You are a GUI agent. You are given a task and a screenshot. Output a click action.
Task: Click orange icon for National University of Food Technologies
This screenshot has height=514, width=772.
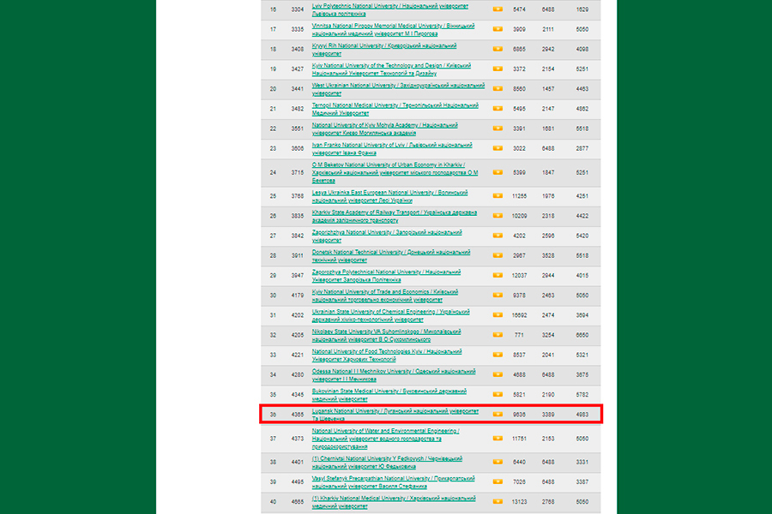tap(498, 355)
